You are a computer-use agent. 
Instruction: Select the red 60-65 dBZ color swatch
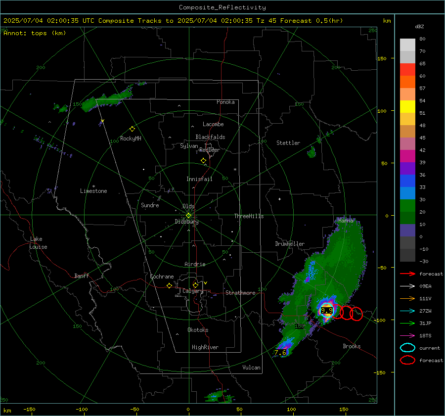click(x=407, y=70)
